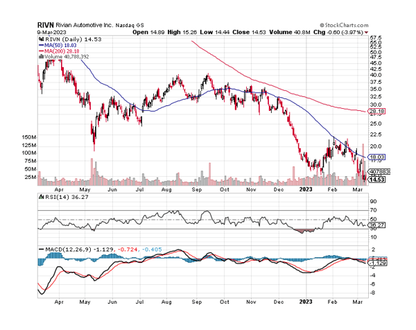
Task: Click the RSI(14) indicator icon
Action: click(x=41, y=197)
